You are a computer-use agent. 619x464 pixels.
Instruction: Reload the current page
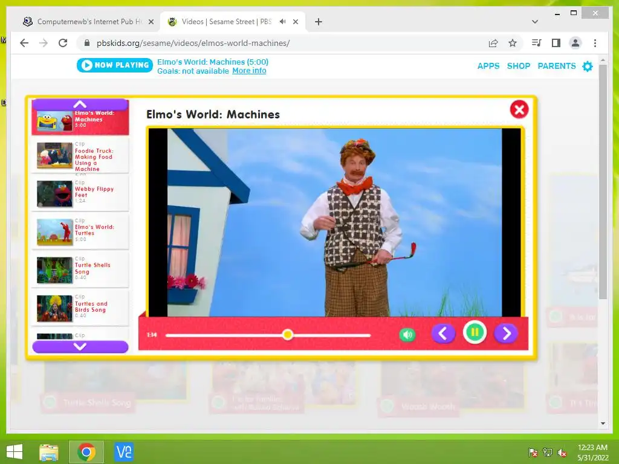coord(63,43)
